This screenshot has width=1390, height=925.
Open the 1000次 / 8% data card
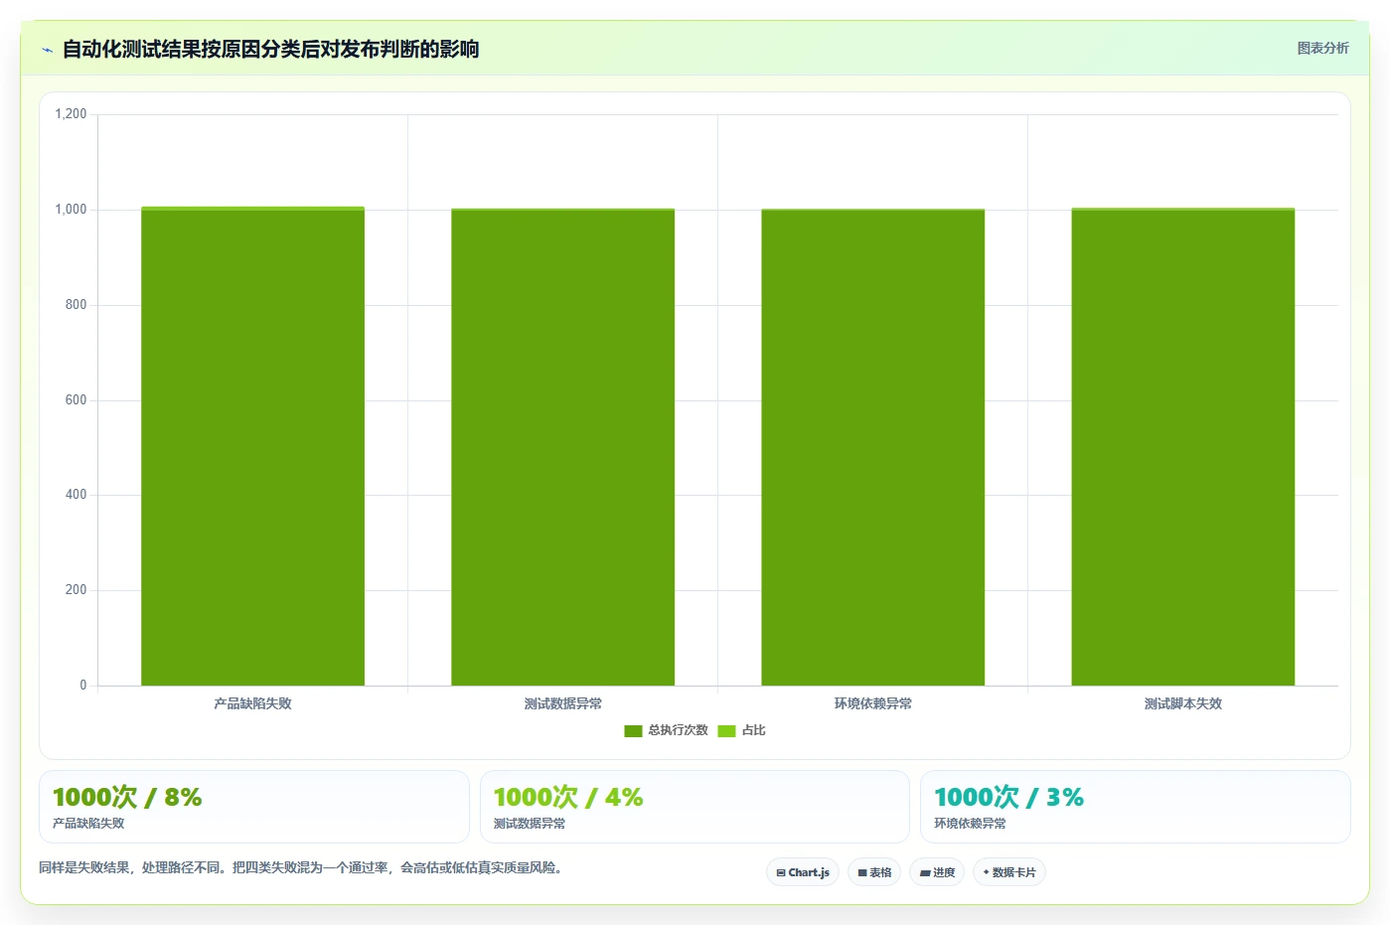click(x=253, y=807)
